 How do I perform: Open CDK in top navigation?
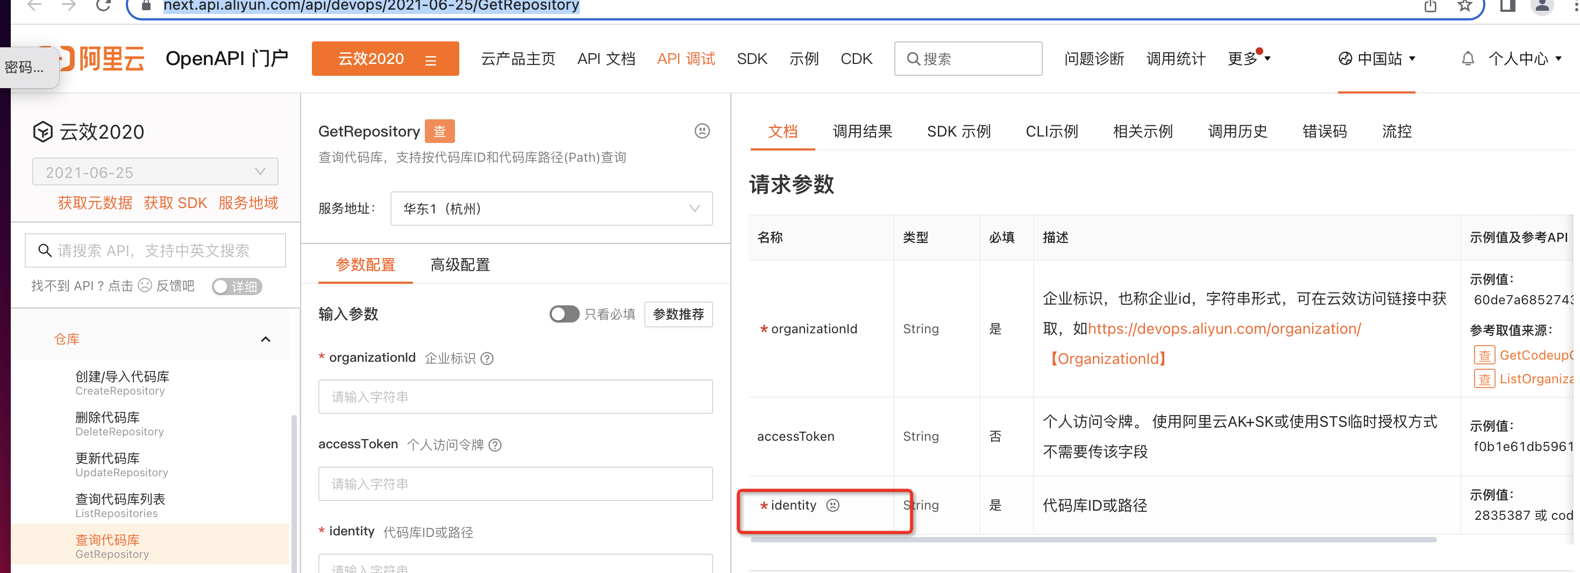point(856,59)
